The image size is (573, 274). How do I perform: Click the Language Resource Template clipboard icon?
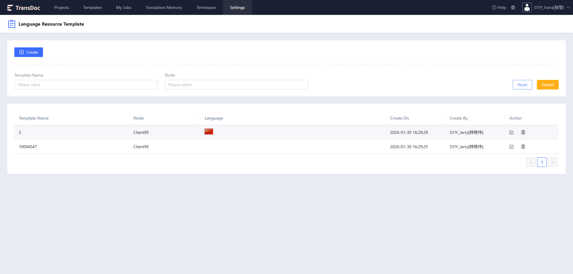click(12, 24)
